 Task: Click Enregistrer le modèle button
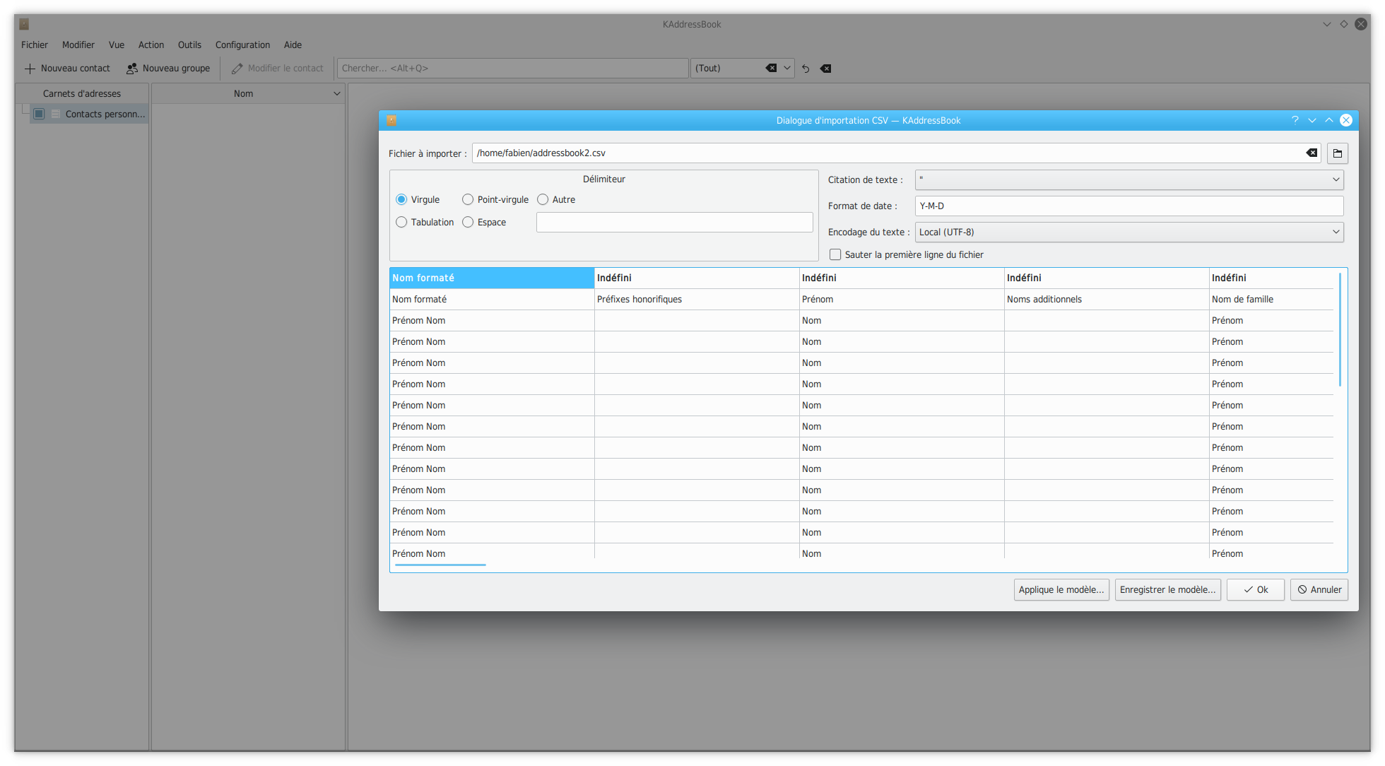point(1168,589)
